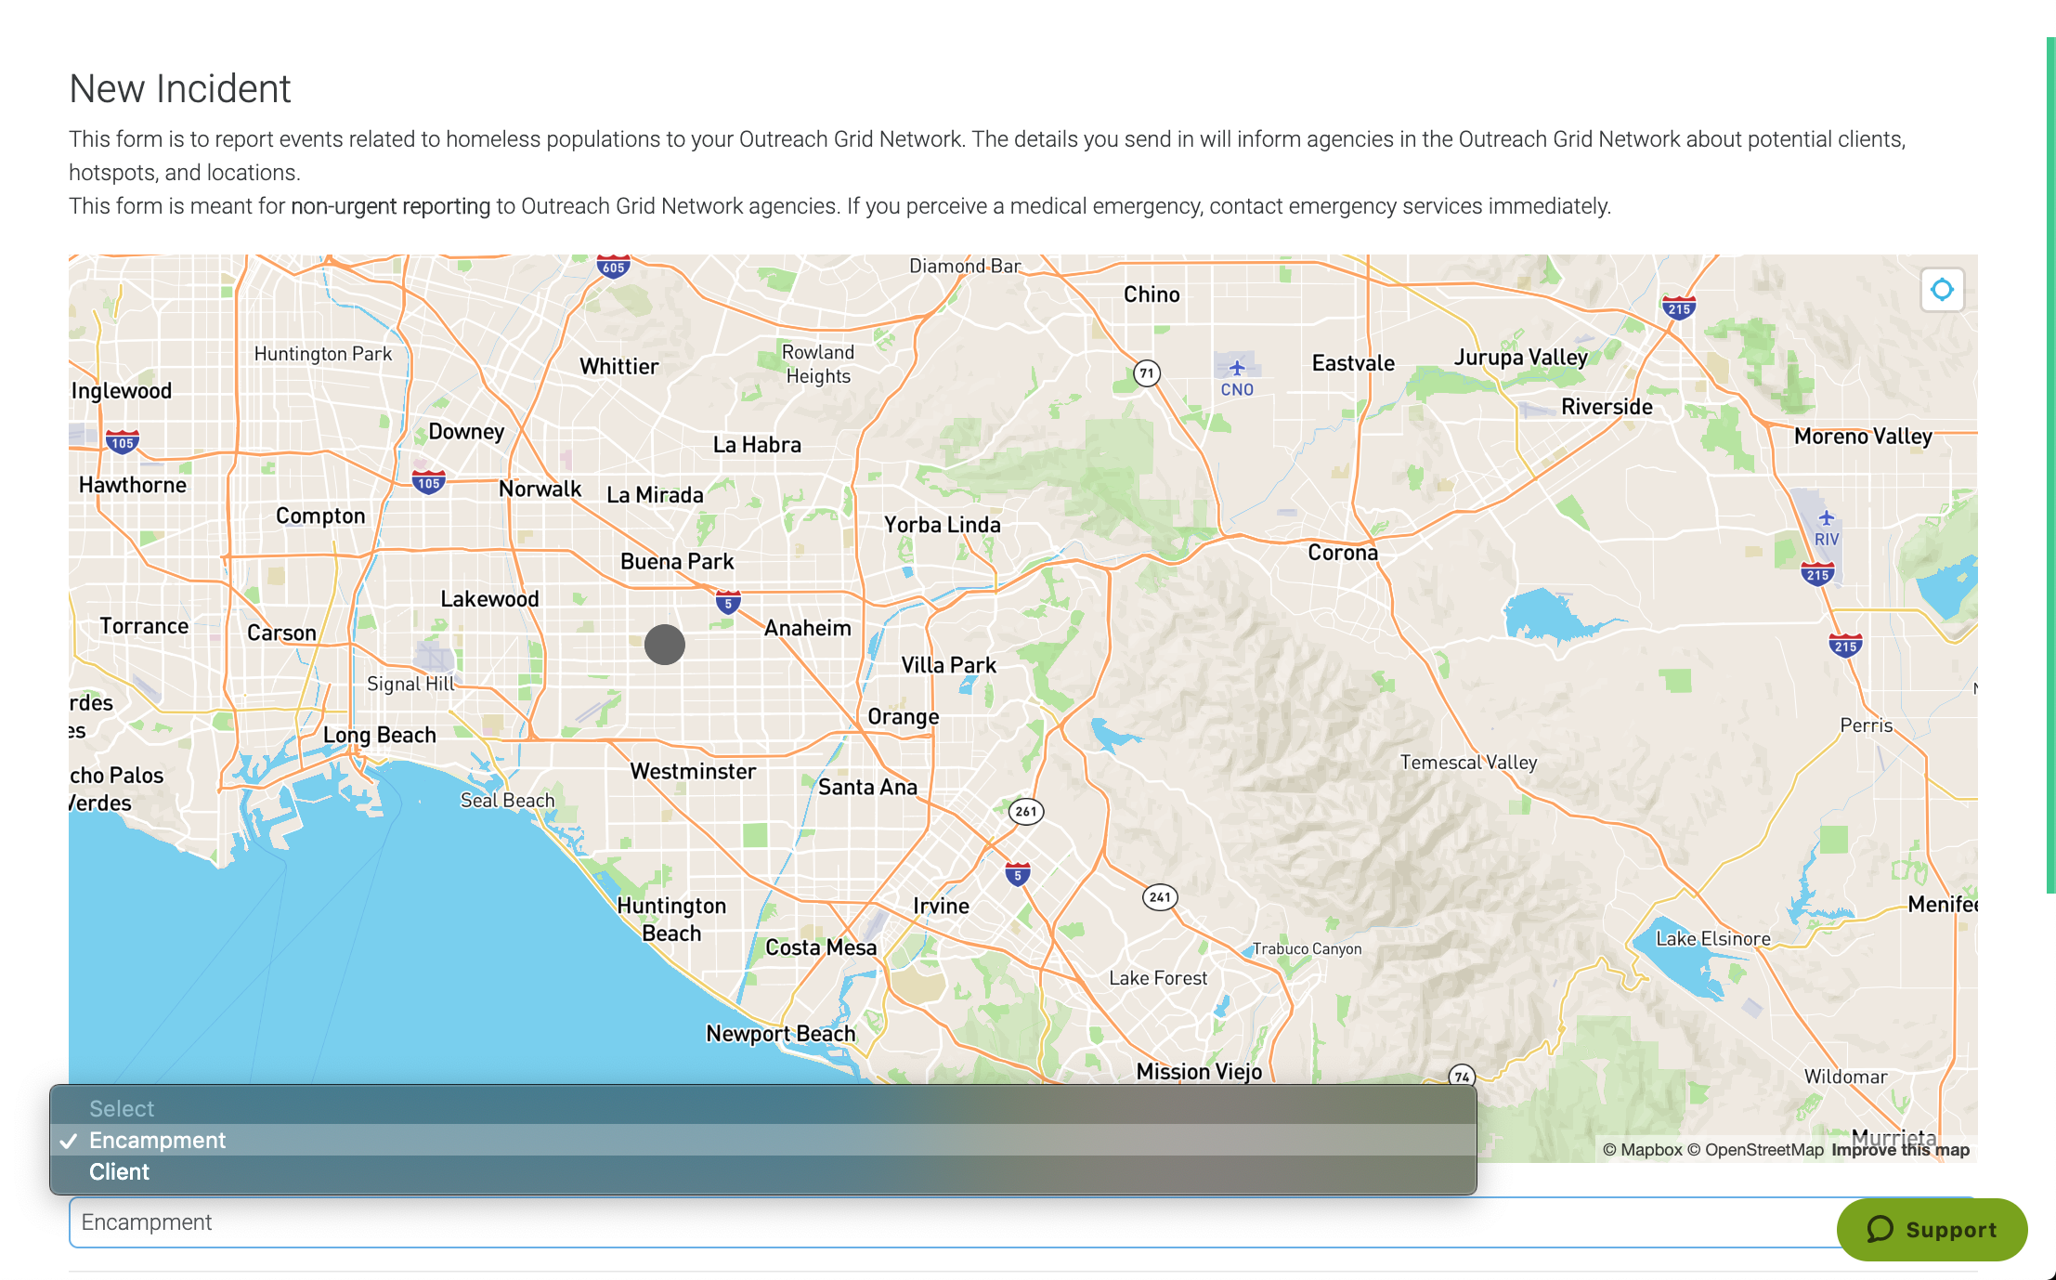2056x1280 pixels.
Task: Pick the Select placeholder option
Action: pyautogui.click(x=122, y=1108)
